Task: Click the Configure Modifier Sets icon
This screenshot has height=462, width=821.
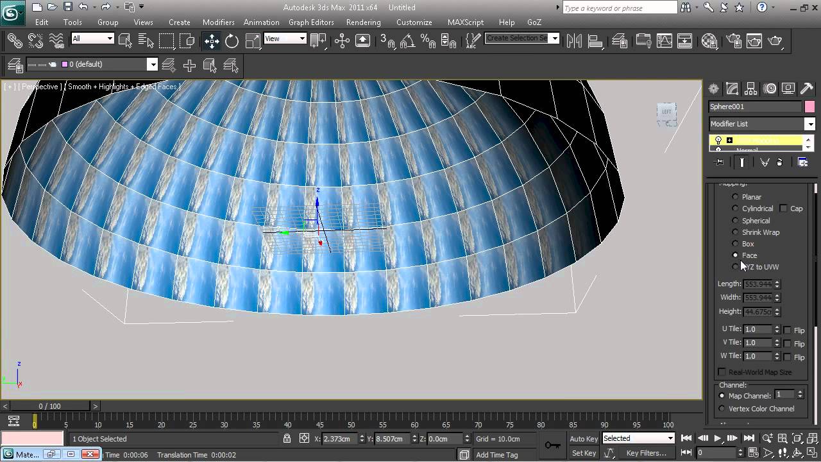Action: point(802,162)
